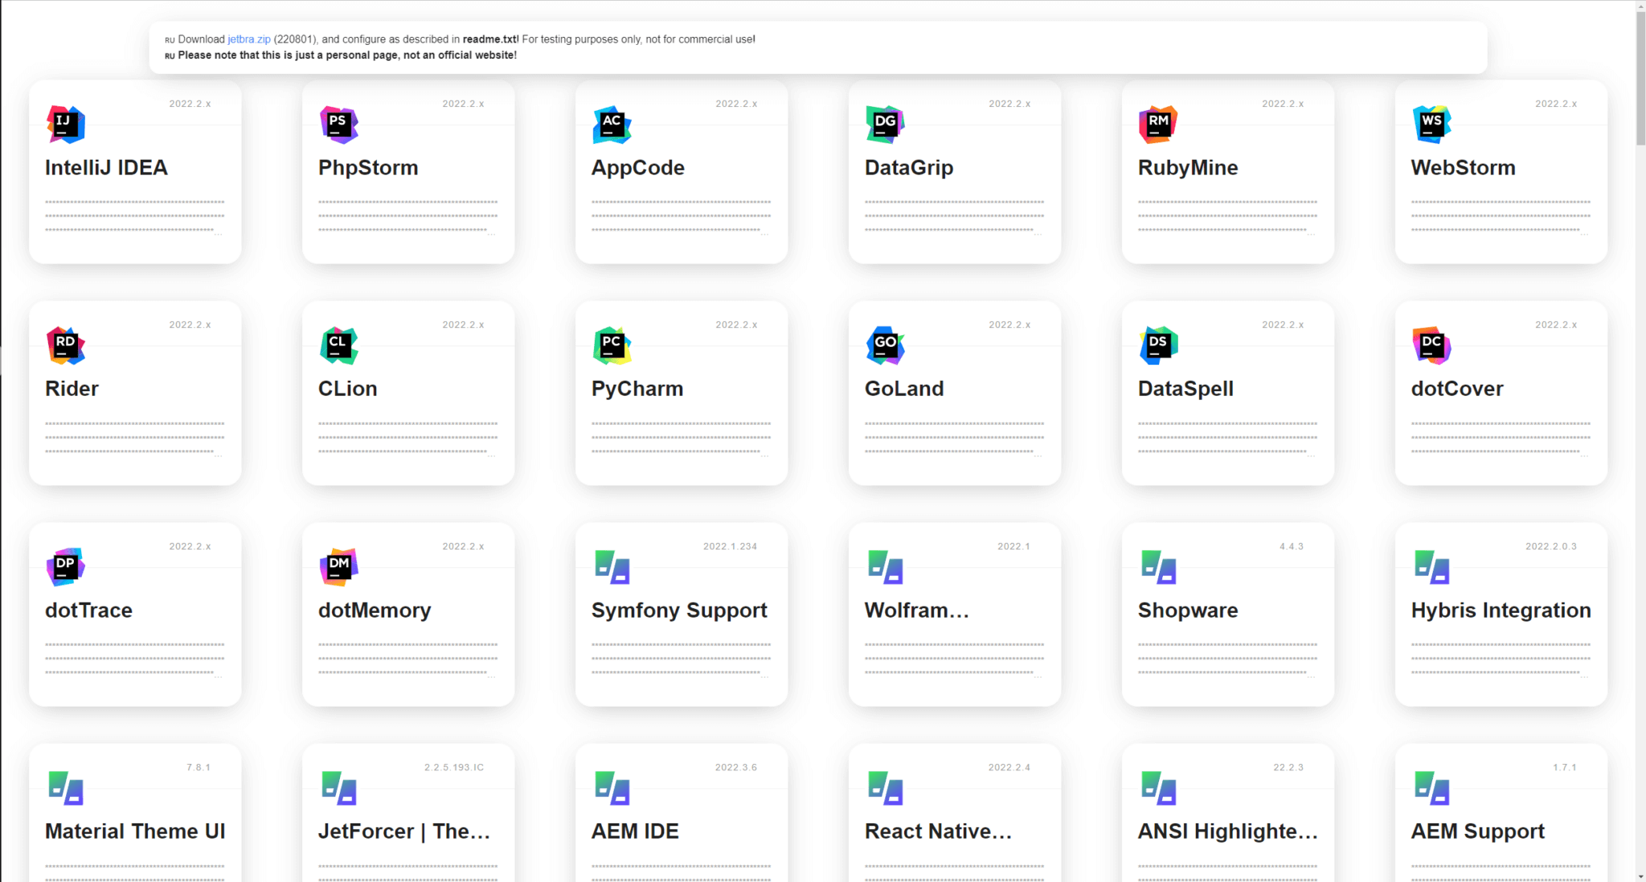Image resolution: width=1646 pixels, height=882 pixels.
Task: Open the jetbra.zip download link
Action: (x=248, y=39)
